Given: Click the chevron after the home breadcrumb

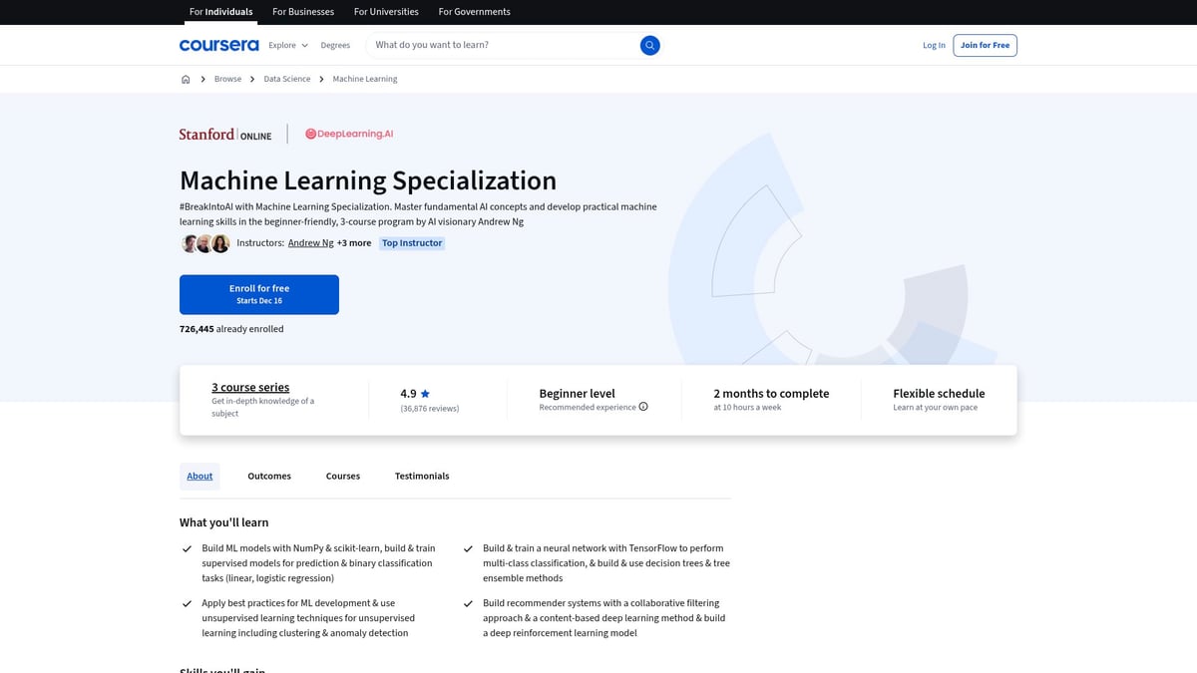Looking at the screenshot, I should [x=202, y=79].
